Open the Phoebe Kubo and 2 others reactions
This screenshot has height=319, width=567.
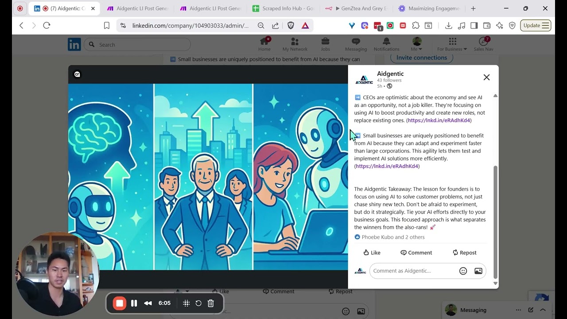[393, 237]
